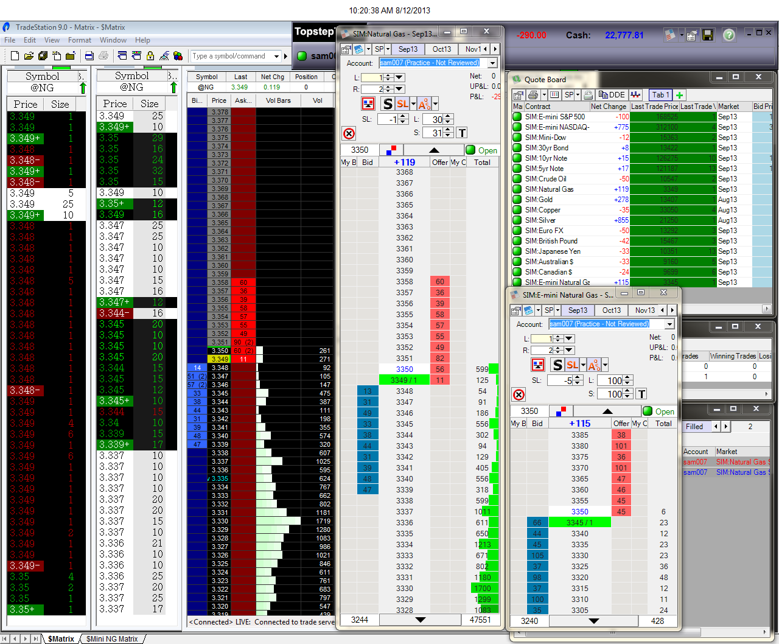Decrease the S target stepper in E-mini Natural Gas ladder
Viewport: 779px width, 644px height.
coord(629,397)
